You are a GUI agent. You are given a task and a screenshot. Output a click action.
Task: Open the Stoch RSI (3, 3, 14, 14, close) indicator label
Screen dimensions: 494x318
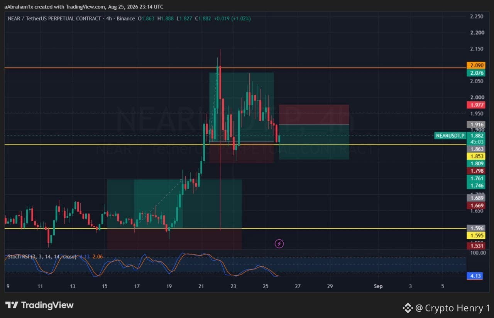pyautogui.click(x=42, y=257)
